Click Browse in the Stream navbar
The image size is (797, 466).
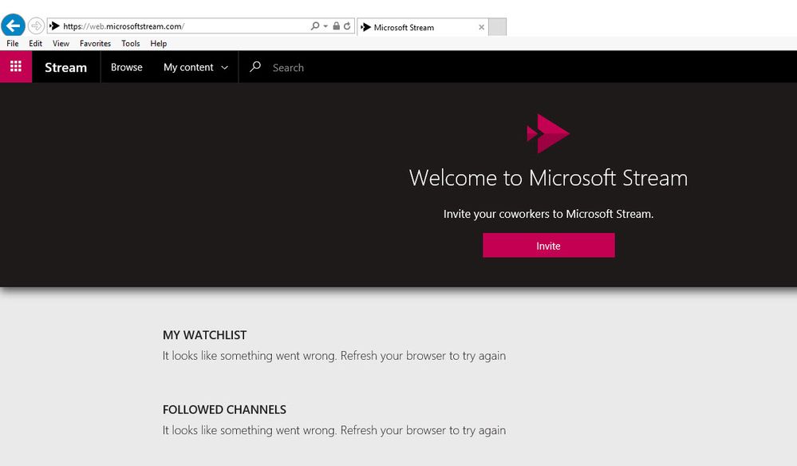tap(127, 67)
